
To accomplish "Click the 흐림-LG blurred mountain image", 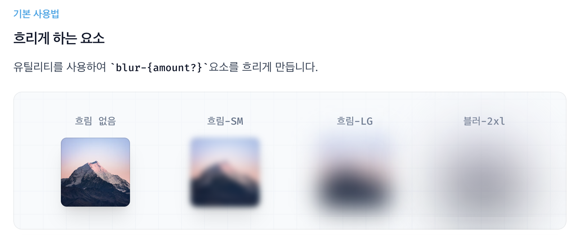I will tap(355, 172).
